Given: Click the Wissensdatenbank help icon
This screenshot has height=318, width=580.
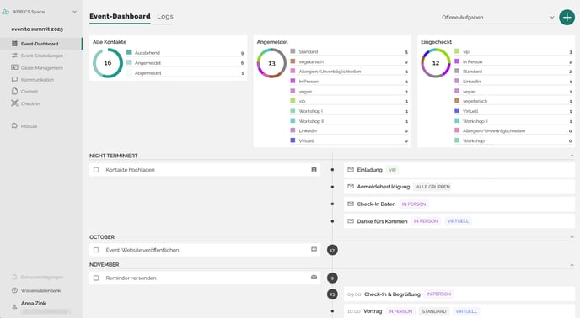Looking at the screenshot, I should pyautogui.click(x=14, y=290).
